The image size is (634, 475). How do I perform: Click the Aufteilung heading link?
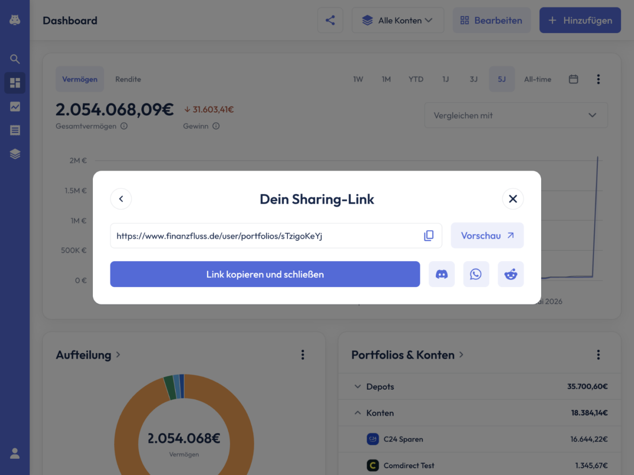pyautogui.click(x=84, y=355)
